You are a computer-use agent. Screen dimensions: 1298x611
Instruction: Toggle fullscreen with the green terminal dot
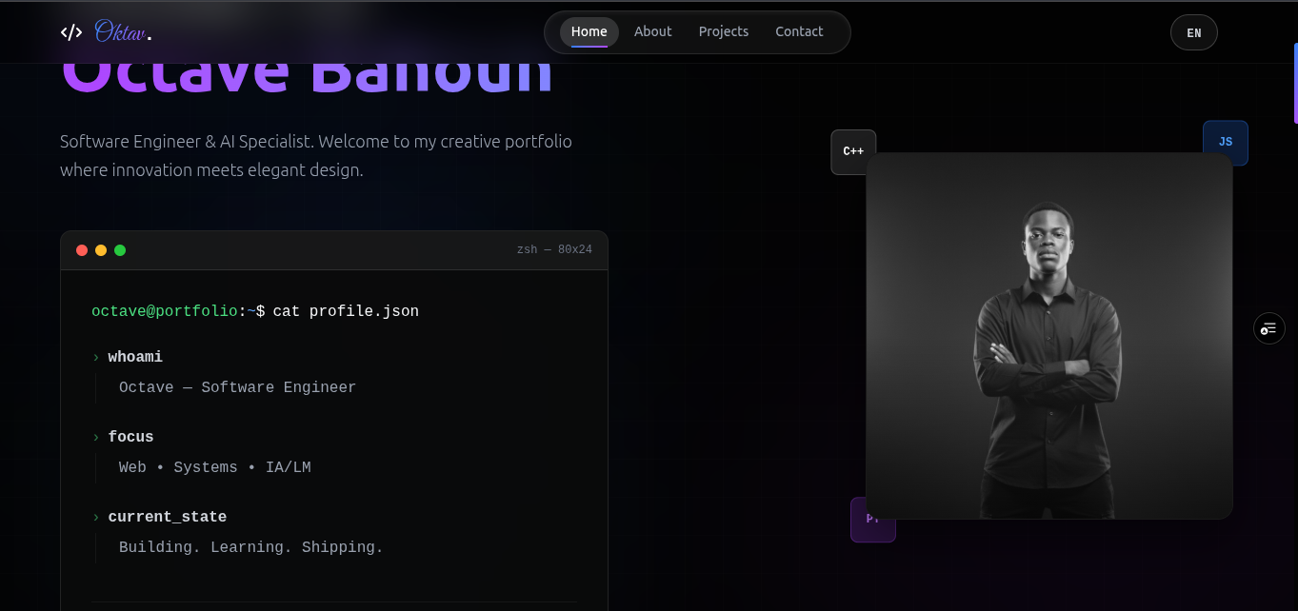tap(120, 249)
